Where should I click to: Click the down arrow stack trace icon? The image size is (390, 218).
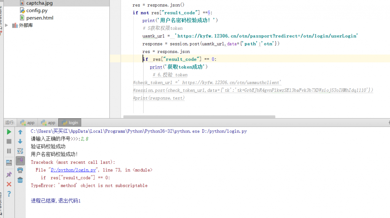coord(20,141)
